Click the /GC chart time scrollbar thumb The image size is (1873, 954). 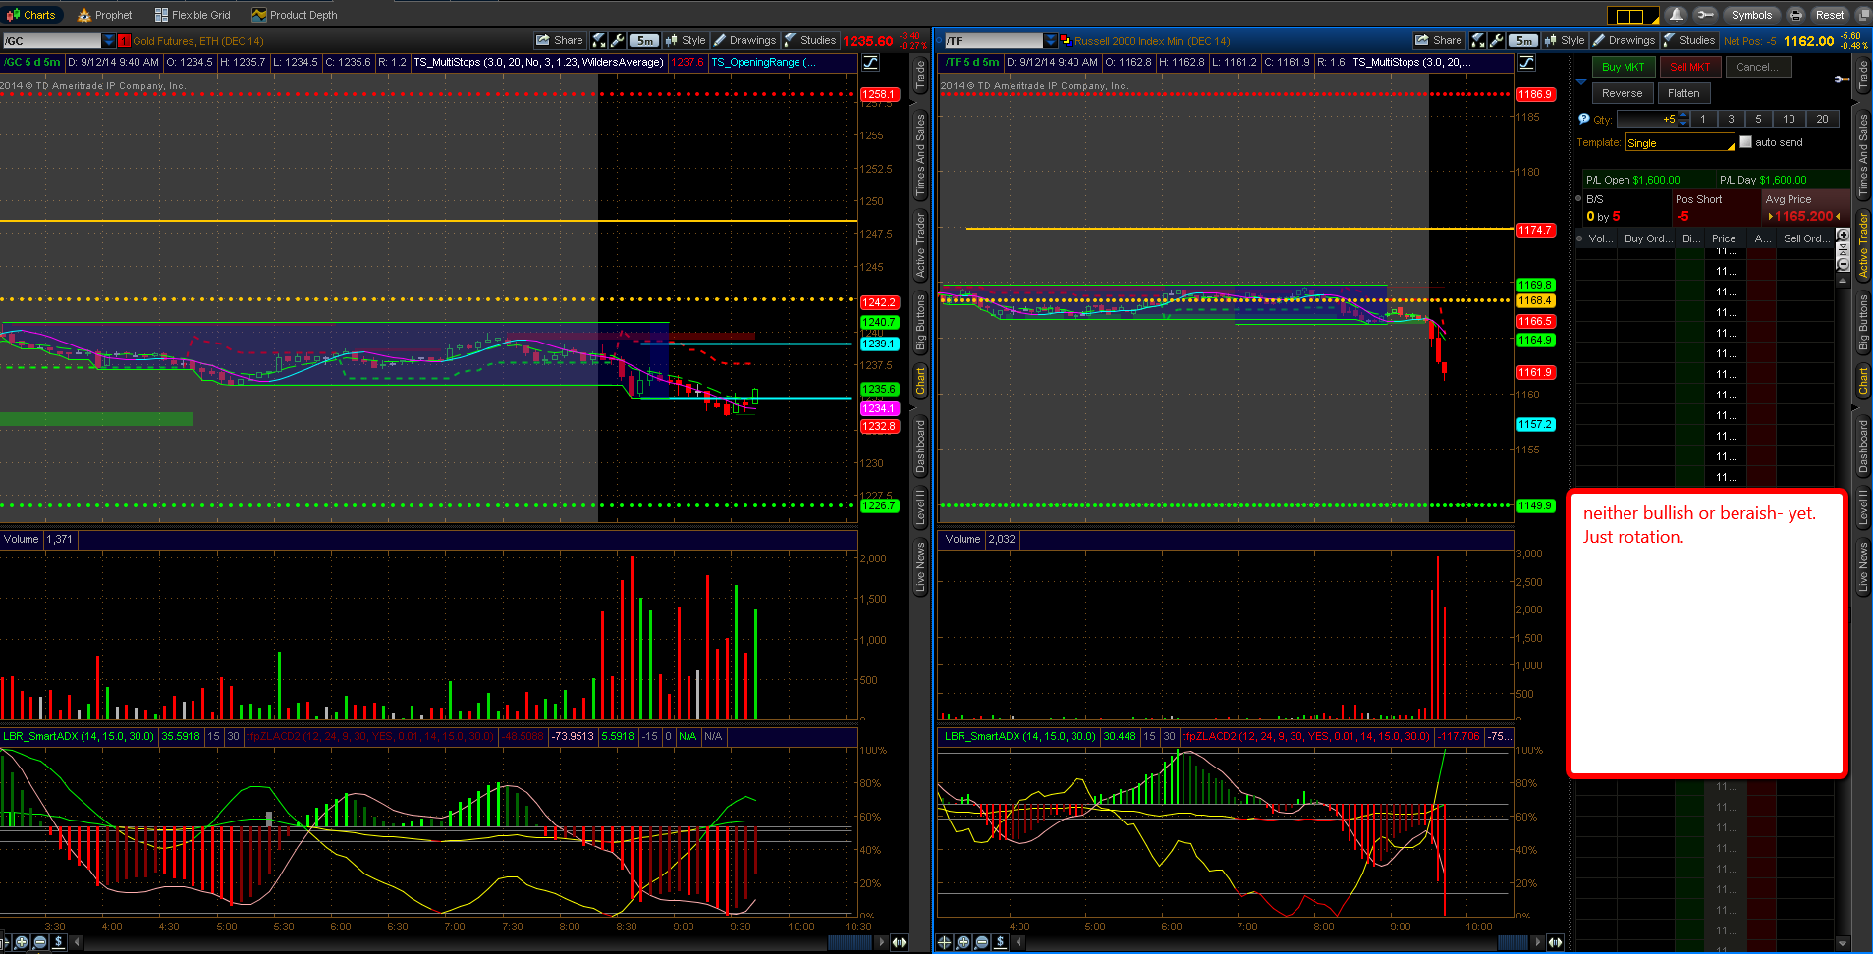[x=850, y=942]
